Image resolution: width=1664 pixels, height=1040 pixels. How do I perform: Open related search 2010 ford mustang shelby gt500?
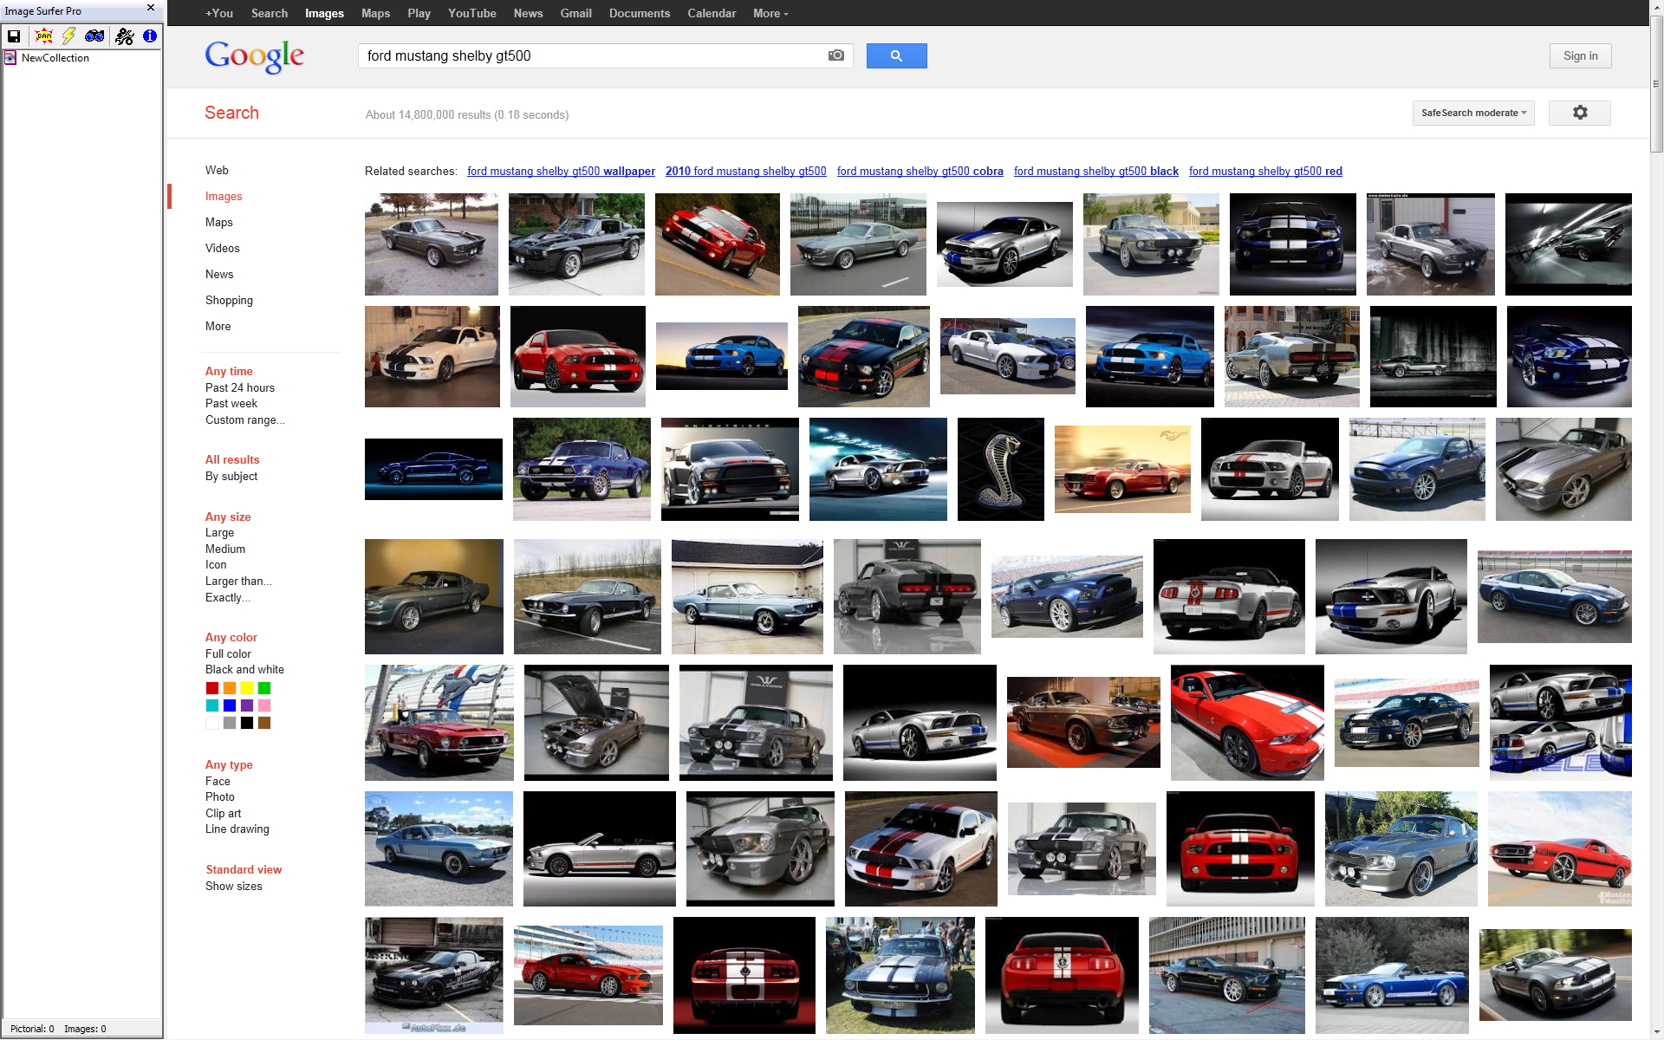point(745,171)
